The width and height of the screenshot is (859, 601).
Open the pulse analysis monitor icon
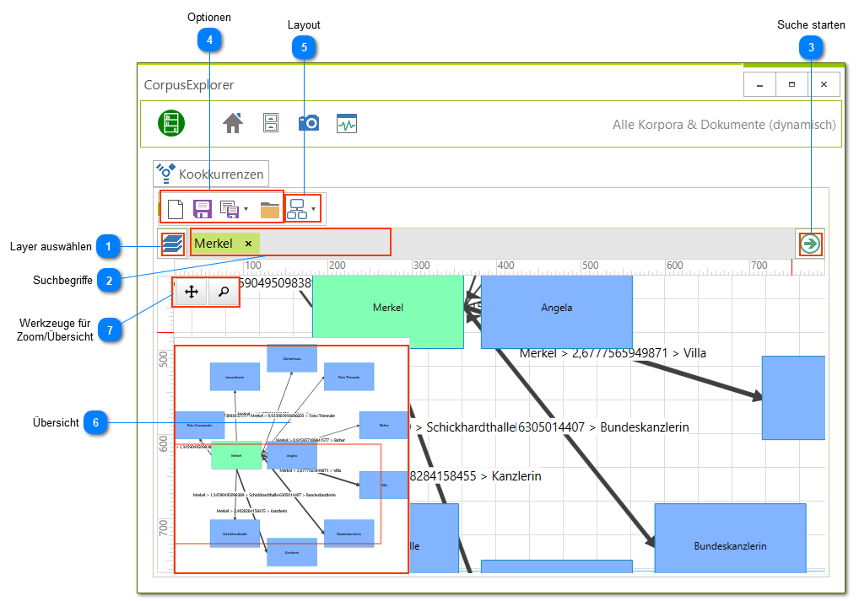[347, 124]
